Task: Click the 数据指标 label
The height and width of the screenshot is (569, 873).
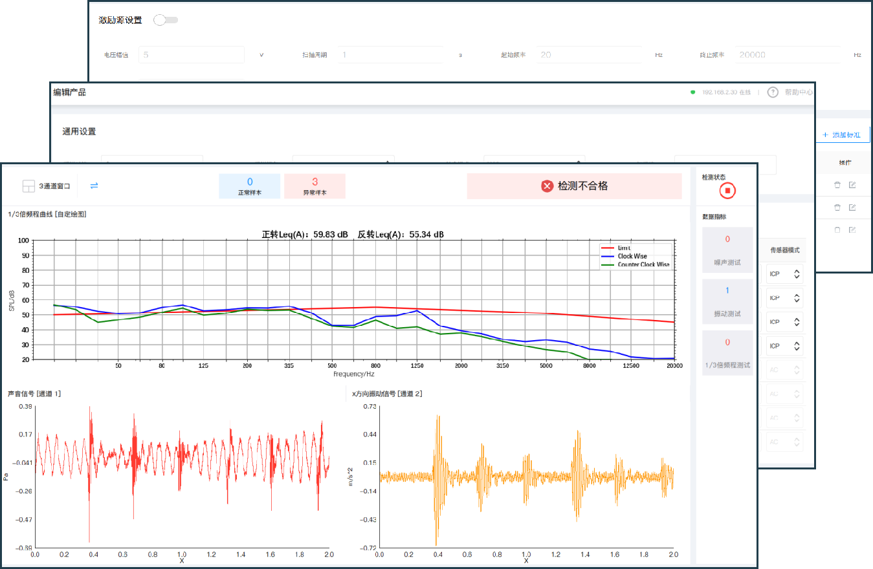Action: [714, 217]
